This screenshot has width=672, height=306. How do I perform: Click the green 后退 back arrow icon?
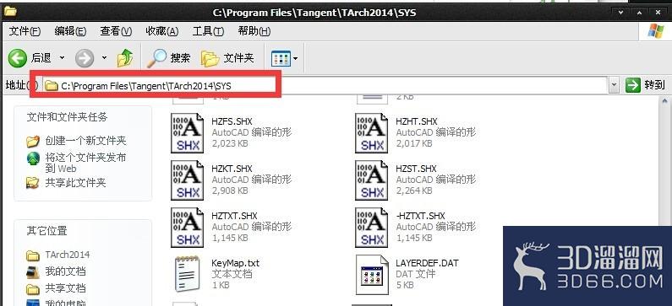pyautogui.click(x=18, y=57)
